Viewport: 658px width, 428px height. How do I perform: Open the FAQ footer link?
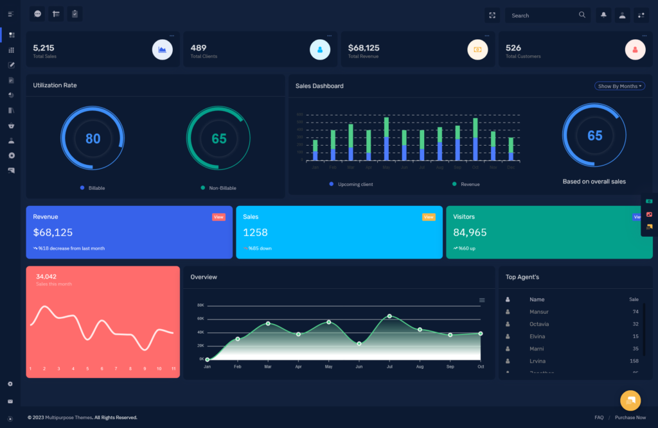click(599, 418)
